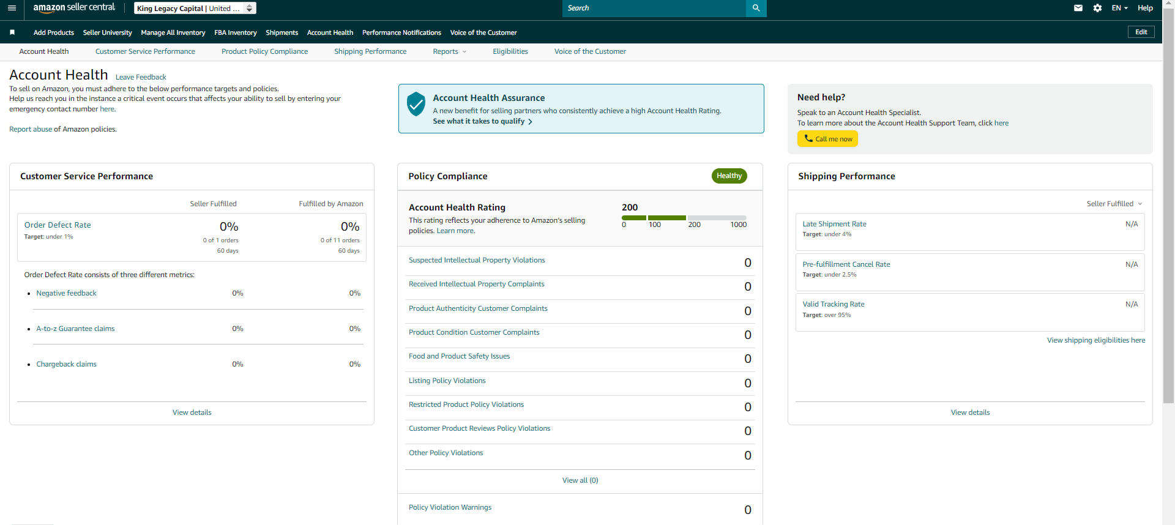
Task: Click Learn more about Account Health Rating
Action: [x=455, y=231]
